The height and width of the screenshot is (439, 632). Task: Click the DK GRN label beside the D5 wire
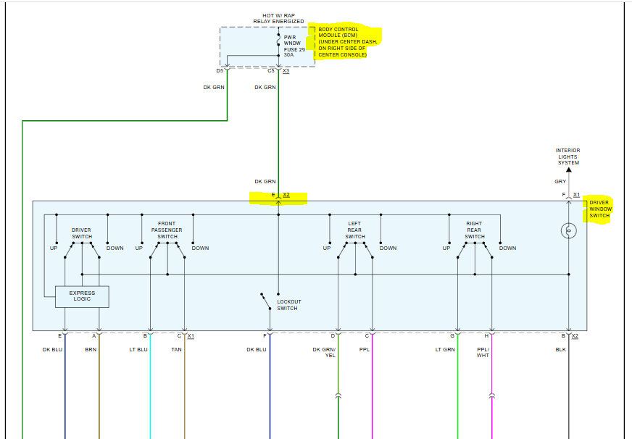214,88
